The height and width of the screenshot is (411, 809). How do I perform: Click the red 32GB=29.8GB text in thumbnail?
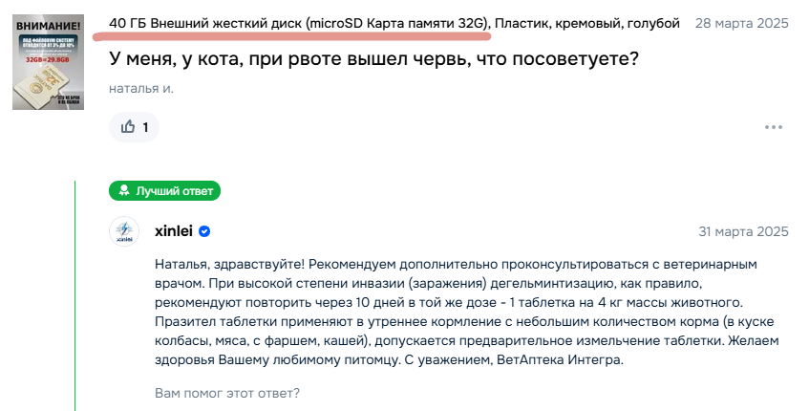pos(48,59)
